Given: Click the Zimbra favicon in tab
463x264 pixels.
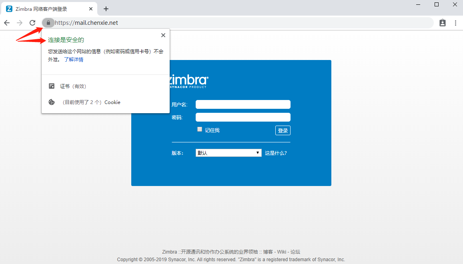Looking at the screenshot, I should coord(9,9).
